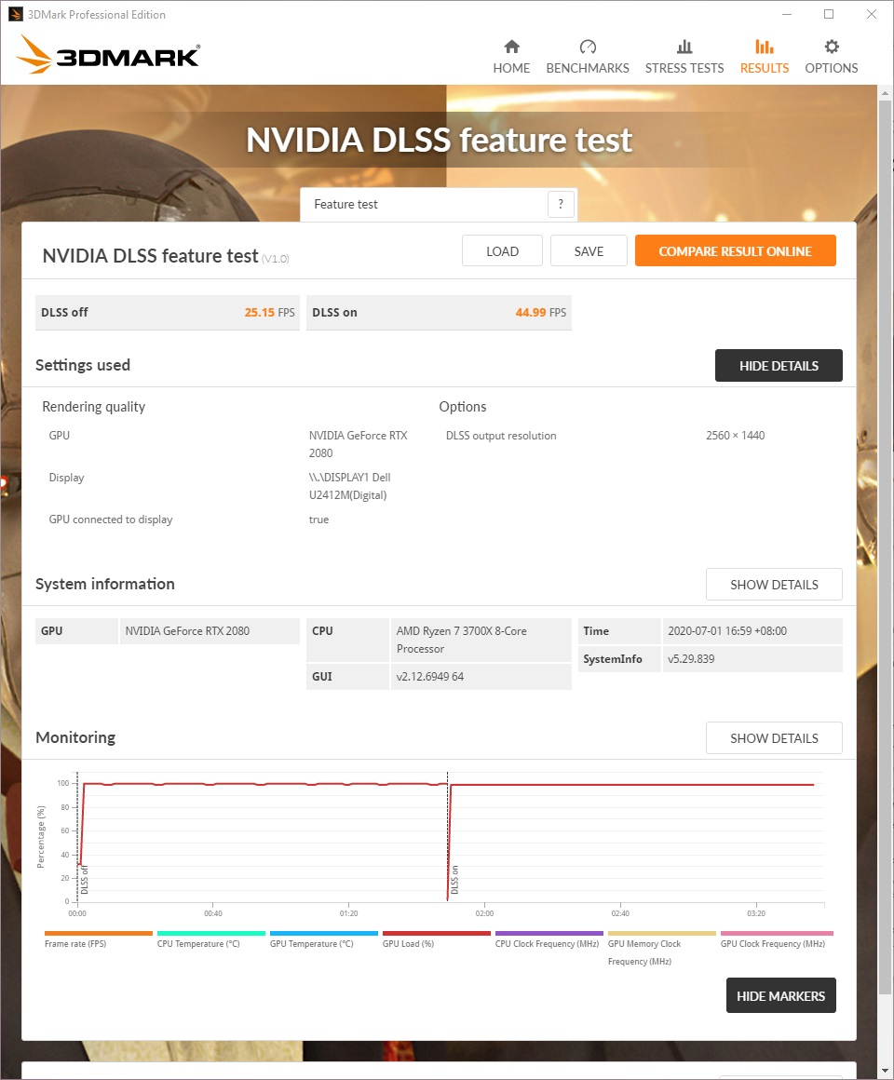The image size is (894, 1080).
Task: Click the 2560 × 1440 resolution value
Action: (735, 436)
